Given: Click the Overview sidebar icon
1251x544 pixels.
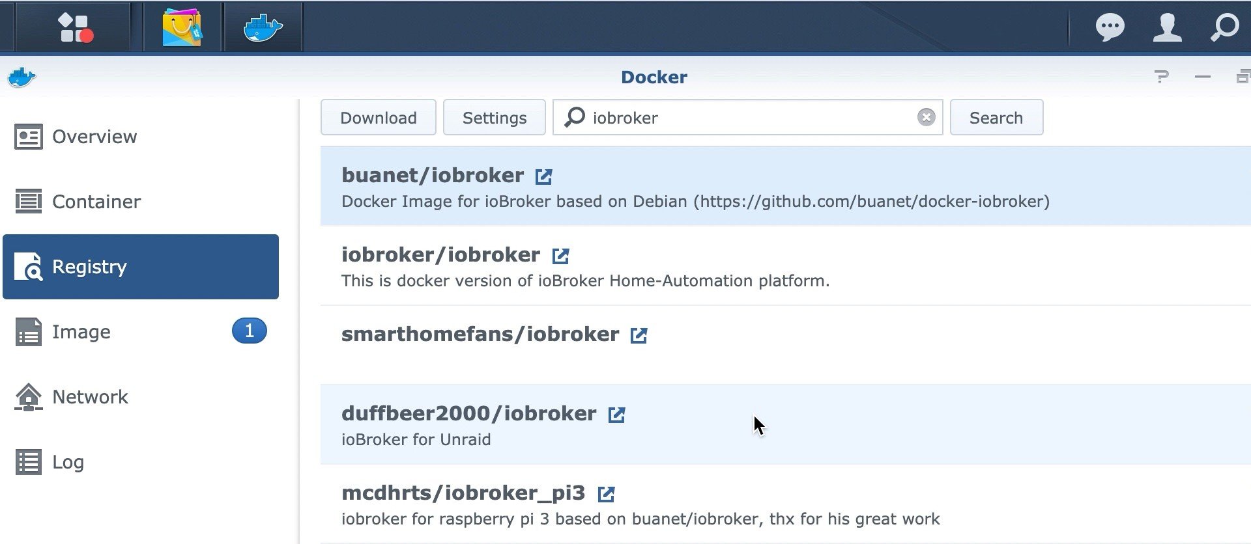Looking at the screenshot, I should coord(29,137).
